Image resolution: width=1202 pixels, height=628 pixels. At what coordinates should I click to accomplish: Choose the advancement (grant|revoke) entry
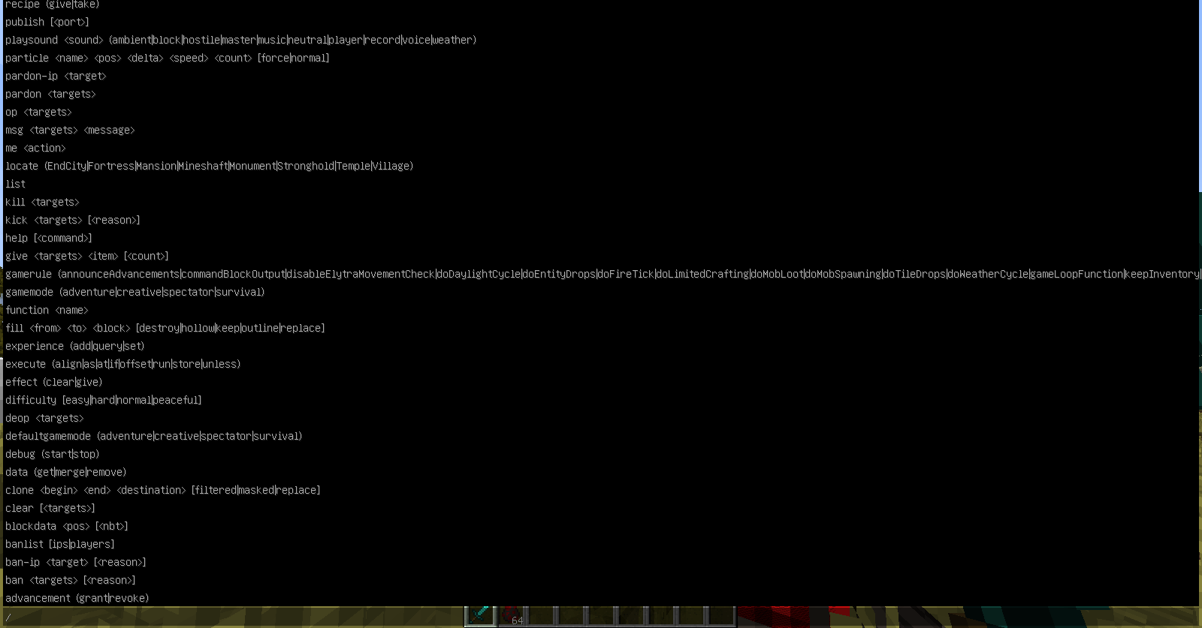tap(77, 598)
